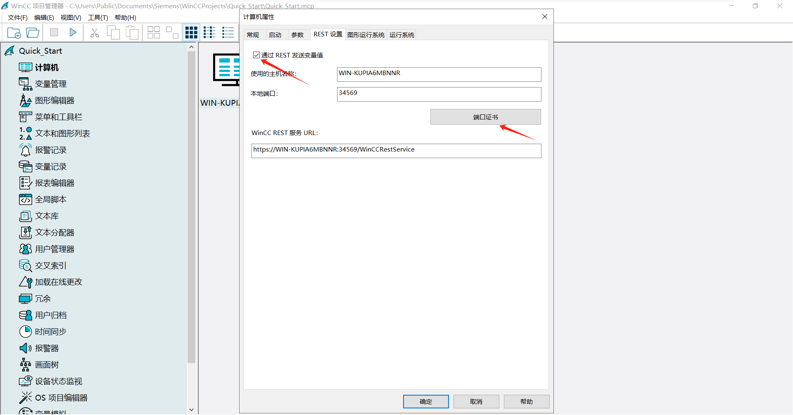Click the Copy toolbar icon
Image resolution: width=793 pixels, height=415 pixels.
click(x=113, y=33)
